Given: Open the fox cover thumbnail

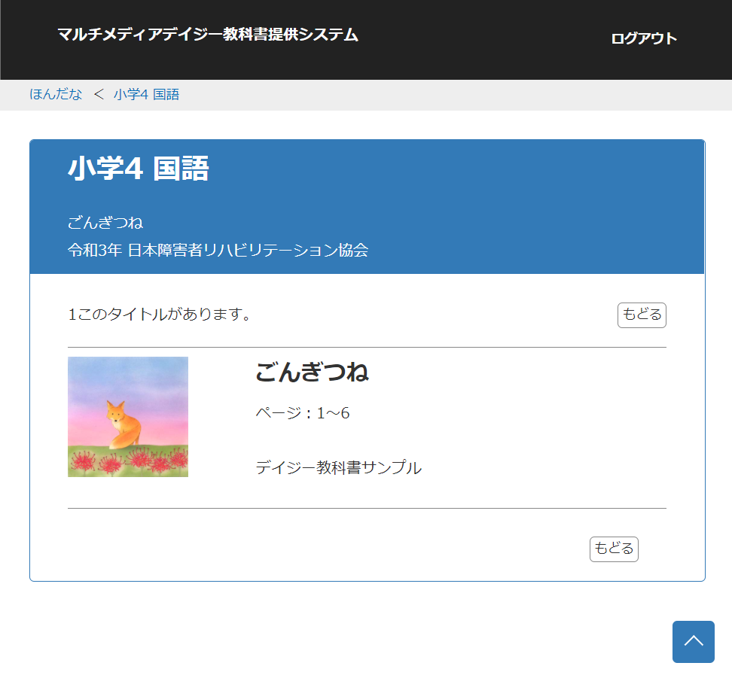Looking at the screenshot, I should point(128,417).
